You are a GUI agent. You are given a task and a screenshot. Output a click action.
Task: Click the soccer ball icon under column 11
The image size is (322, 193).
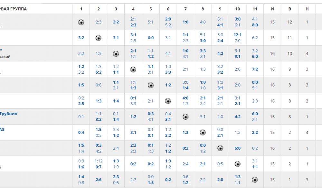point(255,180)
